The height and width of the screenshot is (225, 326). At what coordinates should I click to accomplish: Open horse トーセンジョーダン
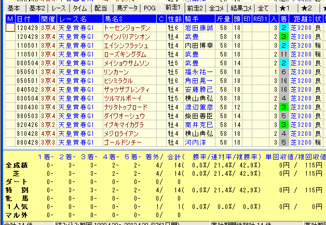127,28
